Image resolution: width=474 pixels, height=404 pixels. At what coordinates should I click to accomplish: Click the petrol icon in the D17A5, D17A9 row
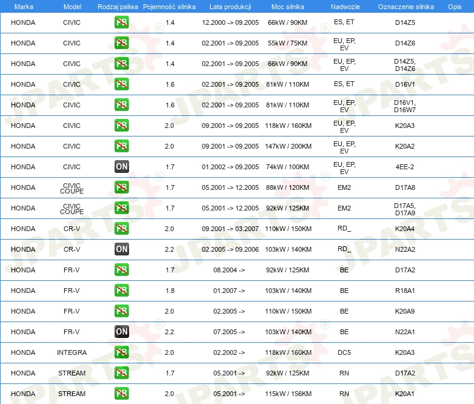pyautogui.click(x=121, y=208)
